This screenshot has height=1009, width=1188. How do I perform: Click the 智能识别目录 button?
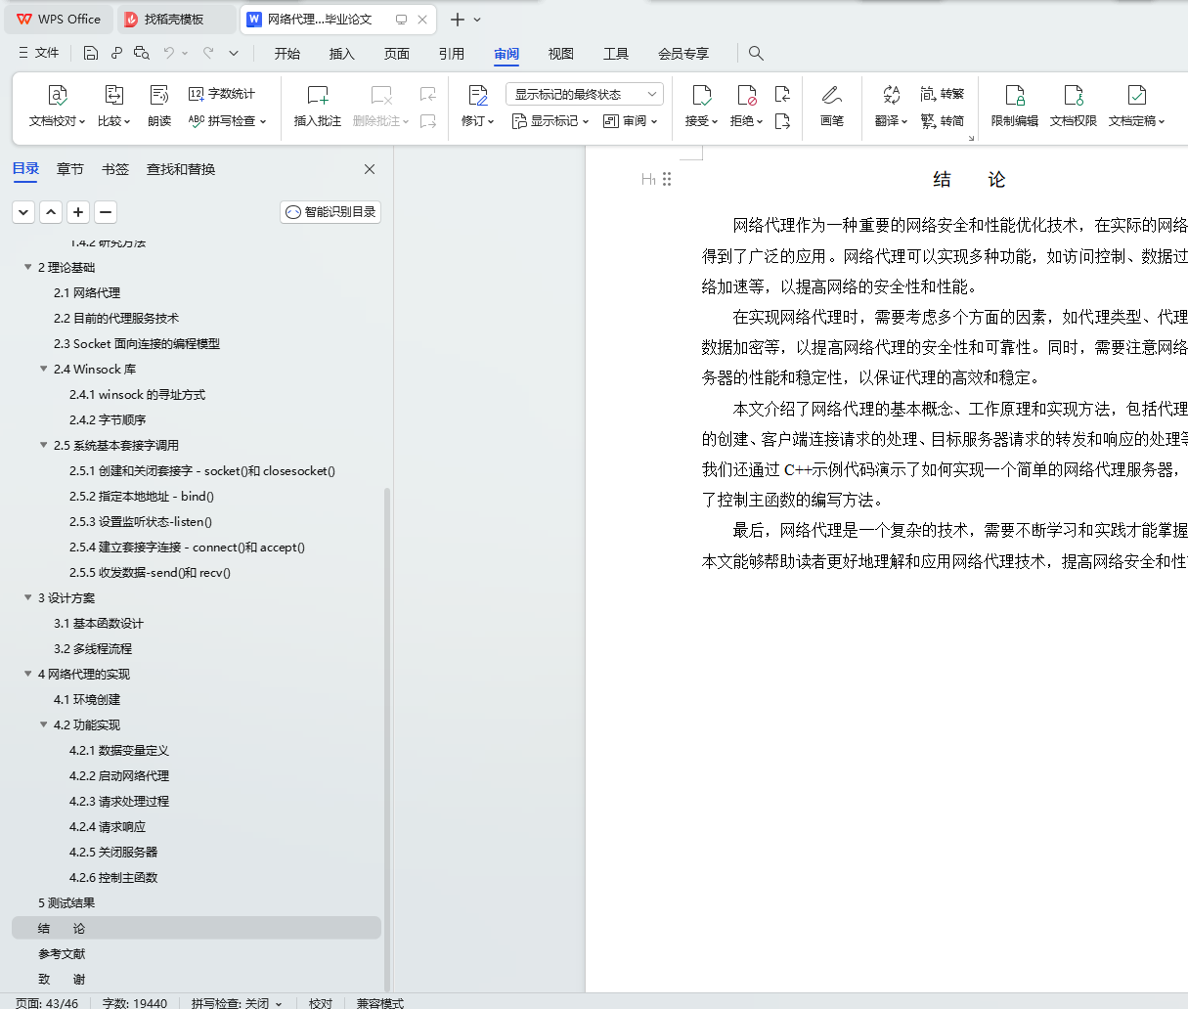tap(330, 212)
